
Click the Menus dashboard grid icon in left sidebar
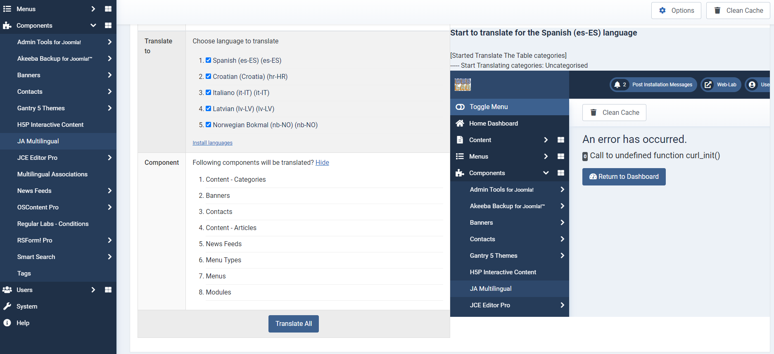(108, 9)
